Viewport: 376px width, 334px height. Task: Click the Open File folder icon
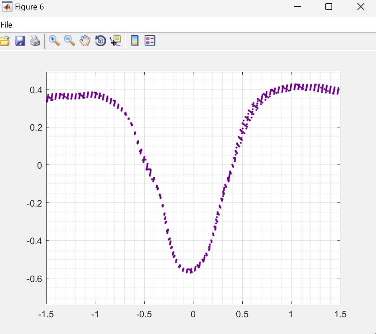point(5,41)
